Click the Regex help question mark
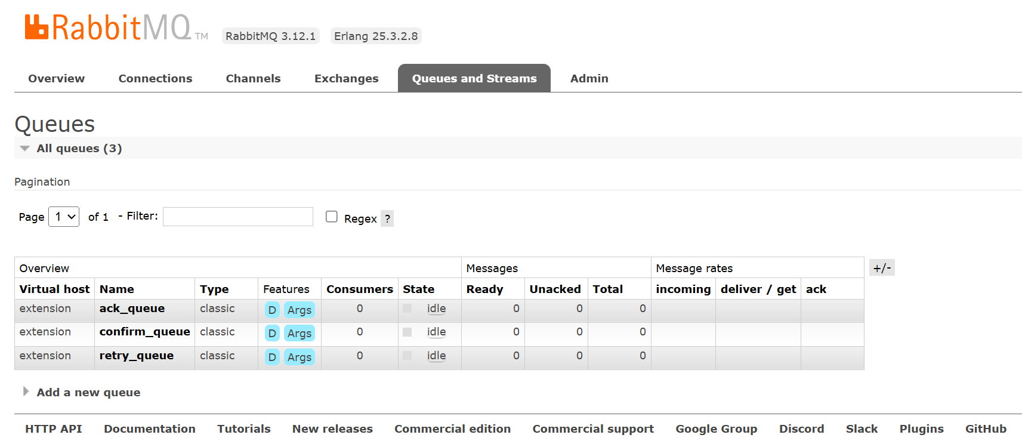This screenshot has width=1022, height=447. pyautogui.click(x=387, y=219)
